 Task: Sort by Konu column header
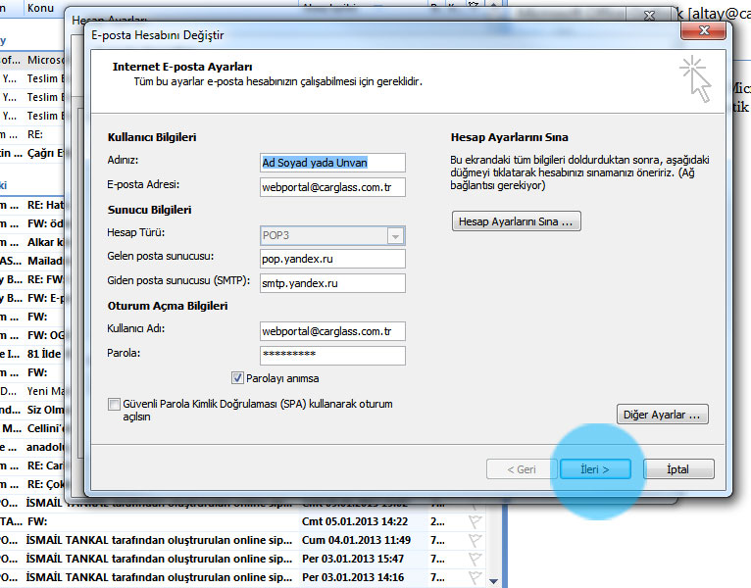pyautogui.click(x=41, y=8)
